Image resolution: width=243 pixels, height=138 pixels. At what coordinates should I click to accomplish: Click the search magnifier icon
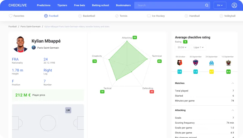click(x=207, y=5)
